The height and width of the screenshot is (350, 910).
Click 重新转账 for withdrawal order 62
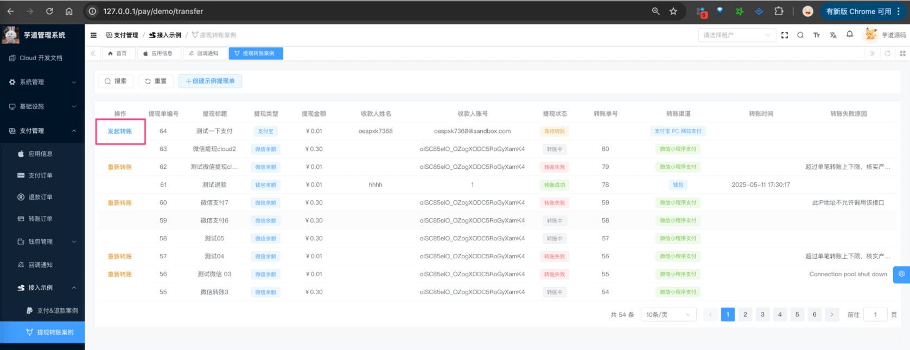coord(120,167)
